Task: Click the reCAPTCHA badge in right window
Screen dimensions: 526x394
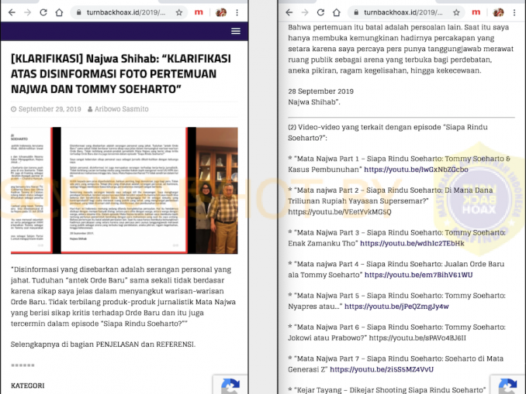Action: [x=508, y=385]
